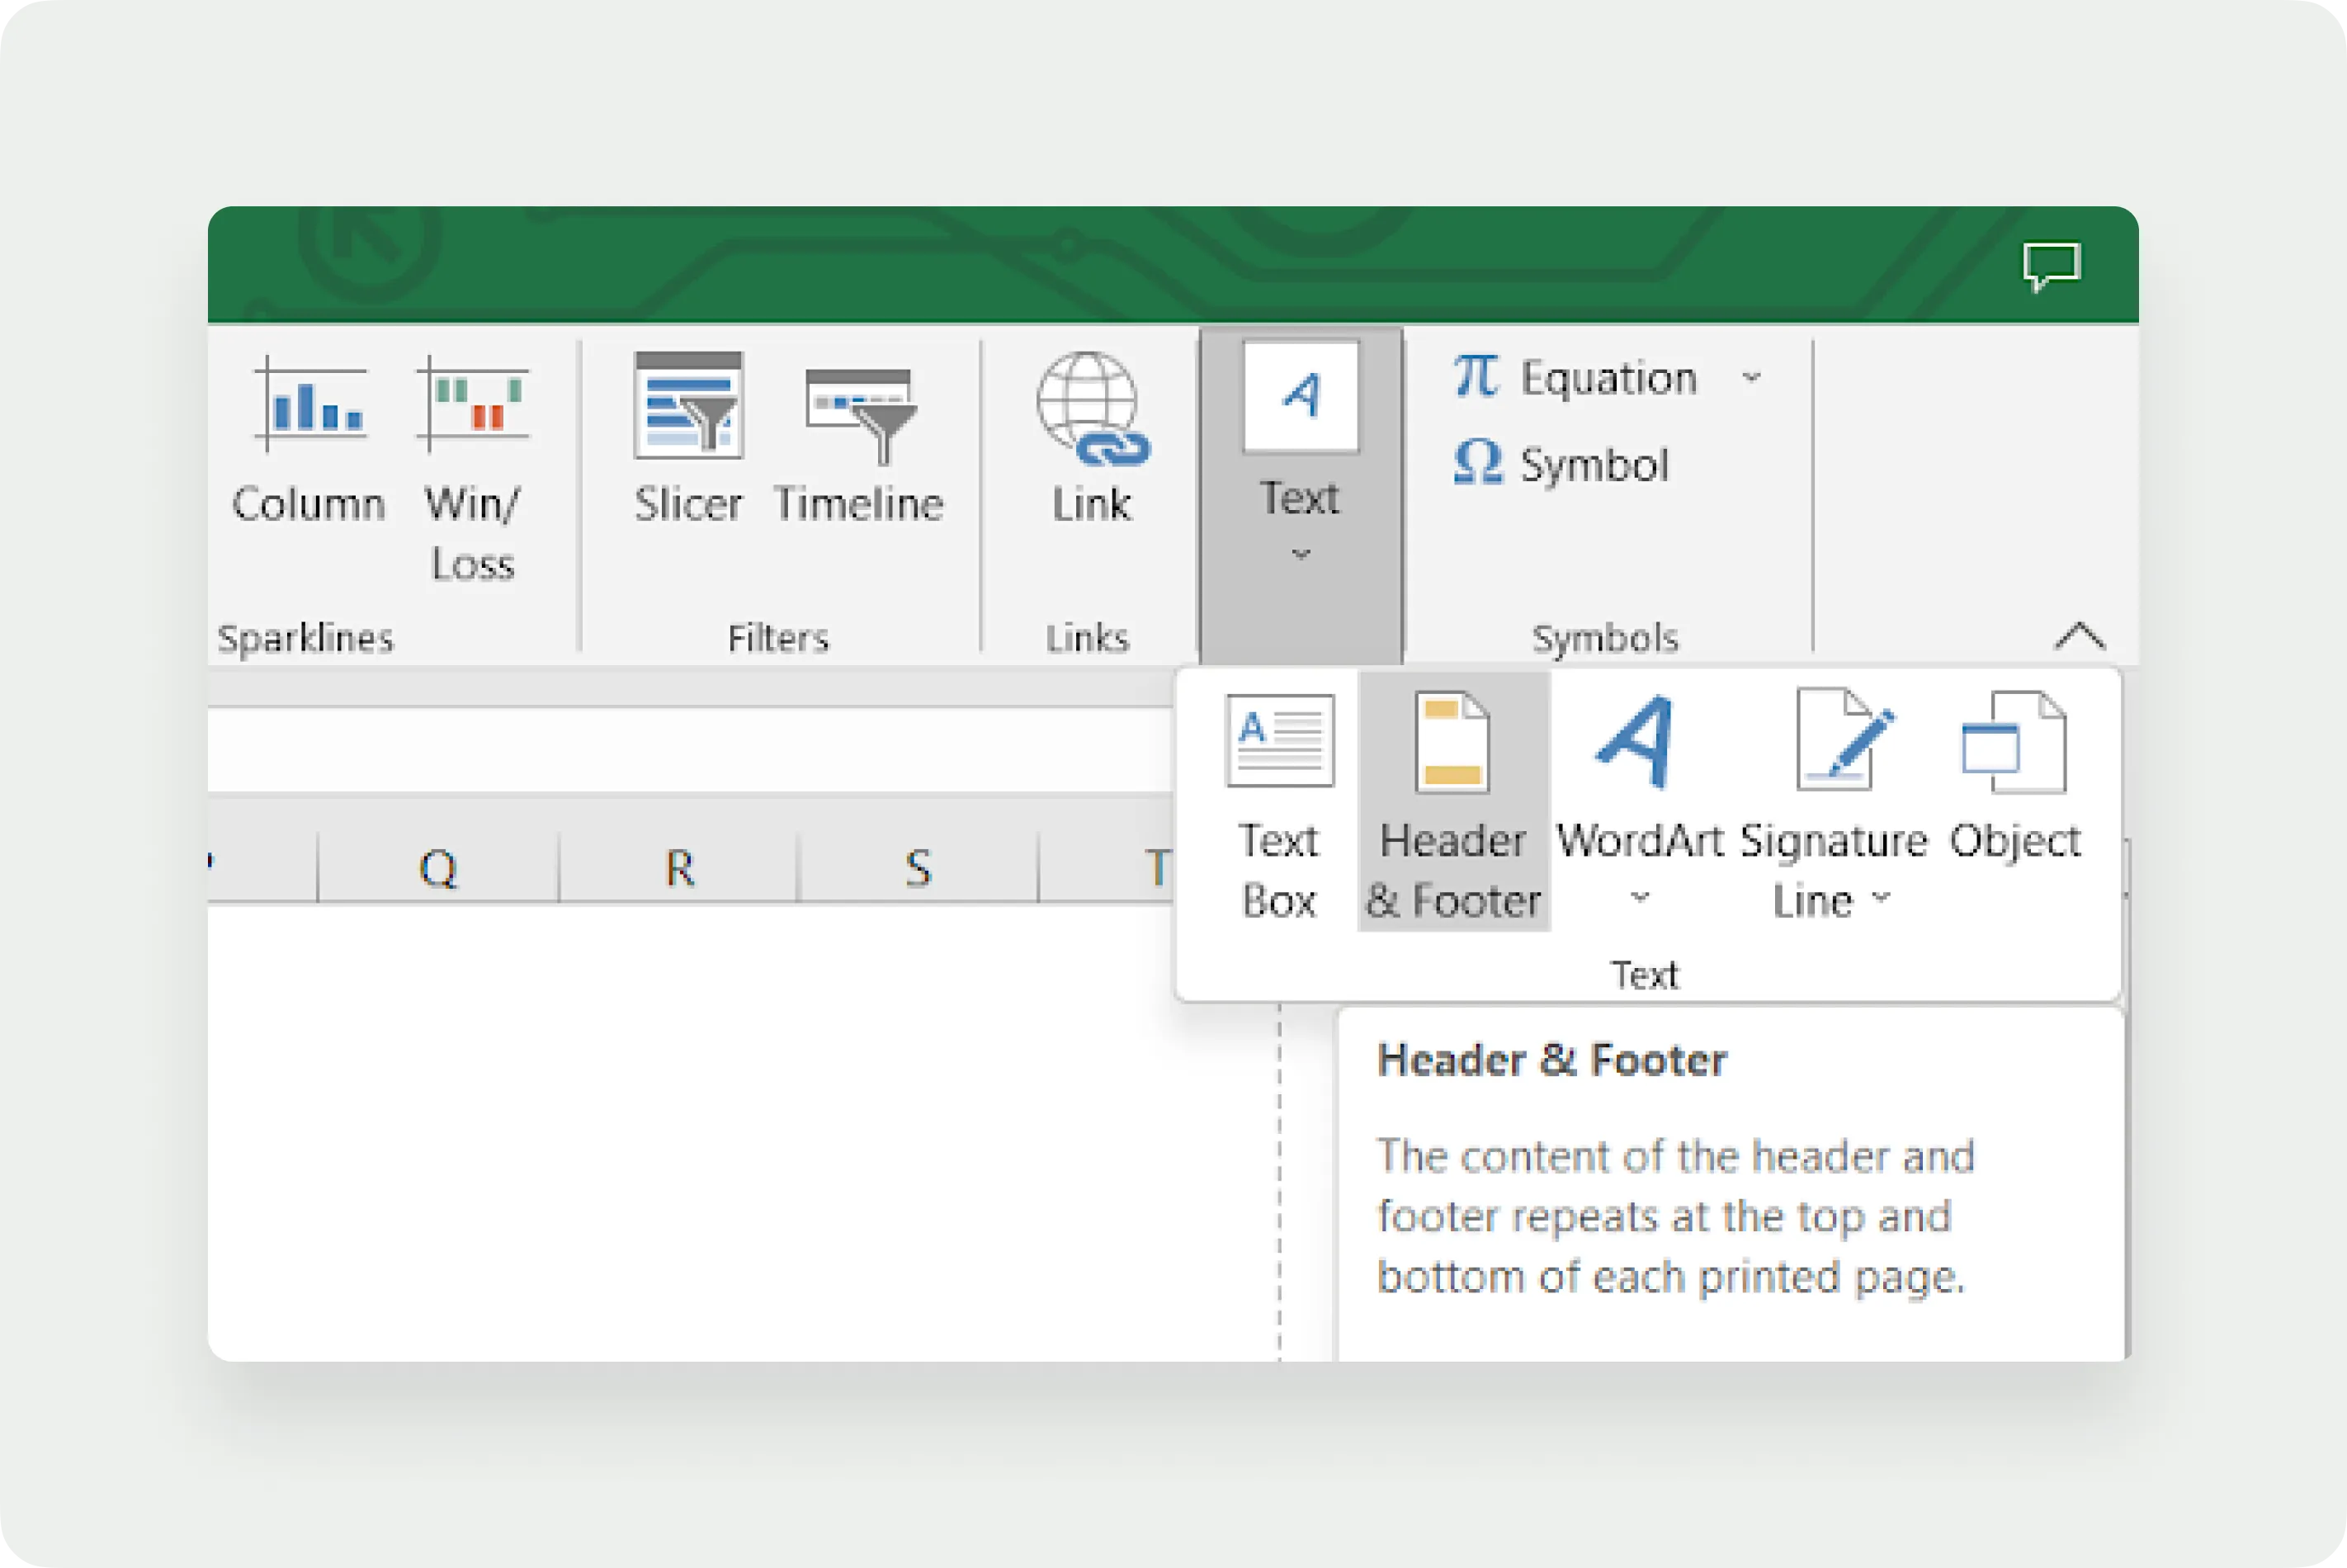
Task: Add a Signature Line
Action: coord(1833,803)
